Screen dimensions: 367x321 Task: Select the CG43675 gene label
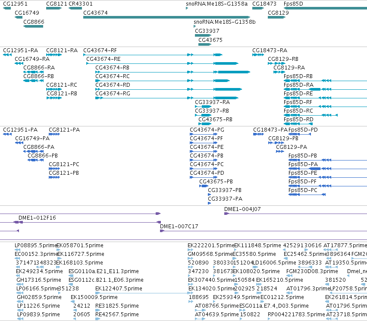pyautogui.click(x=210, y=40)
